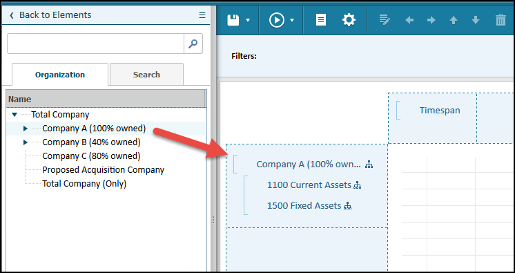The image size is (515, 273).
Task: Expand the Company A (100% owned) node
Action: (x=26, y=129)
